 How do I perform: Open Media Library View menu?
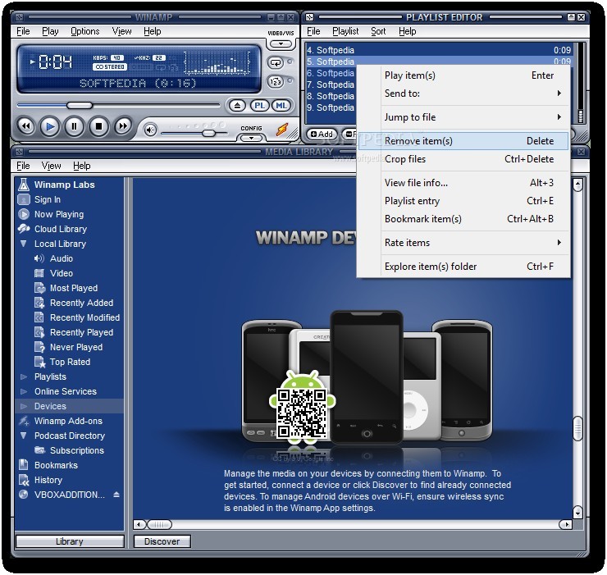(51, 166)
